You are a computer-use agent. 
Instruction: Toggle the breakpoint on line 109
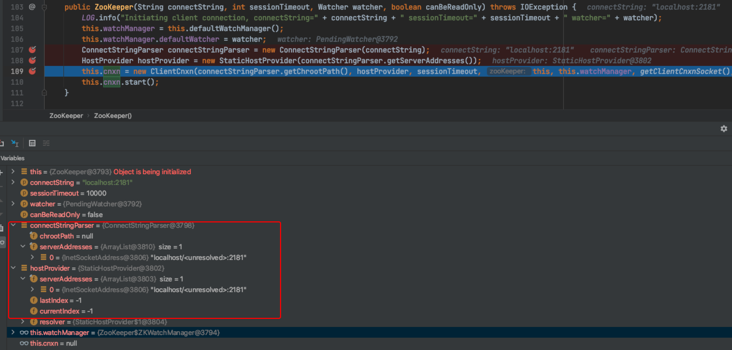[33, 71]
